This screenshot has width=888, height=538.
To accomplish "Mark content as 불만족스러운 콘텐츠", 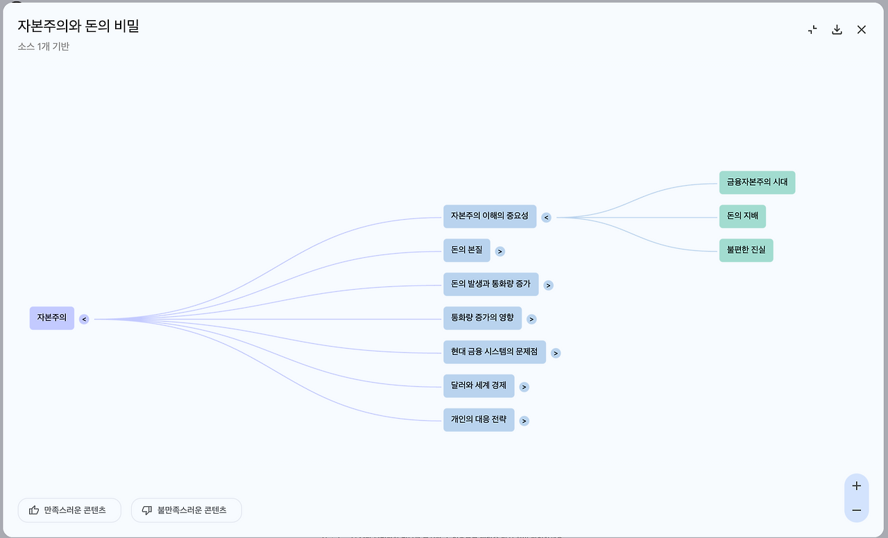I will point(187,510).
